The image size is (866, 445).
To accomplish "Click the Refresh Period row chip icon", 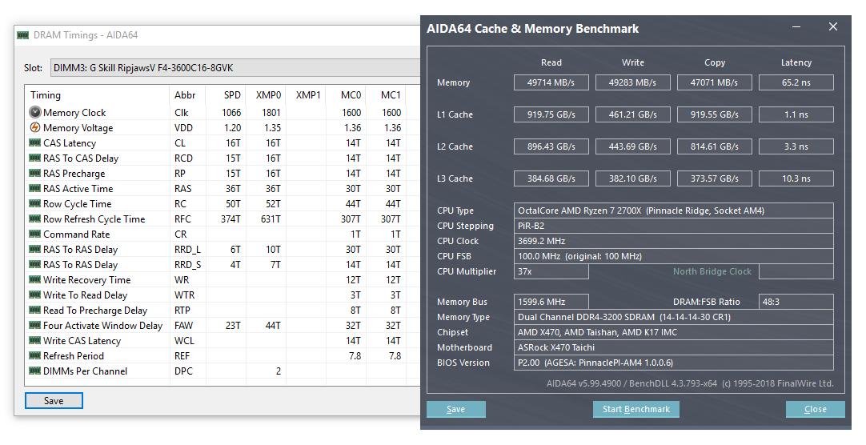I will 34,355.
